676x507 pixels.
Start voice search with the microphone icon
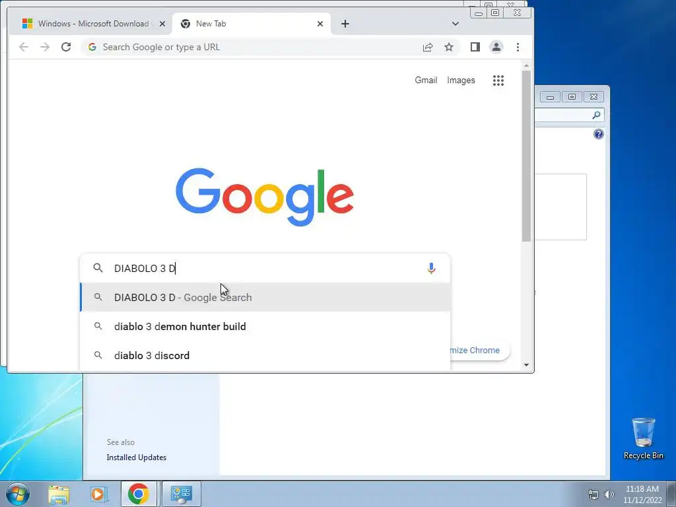point(431,268)
